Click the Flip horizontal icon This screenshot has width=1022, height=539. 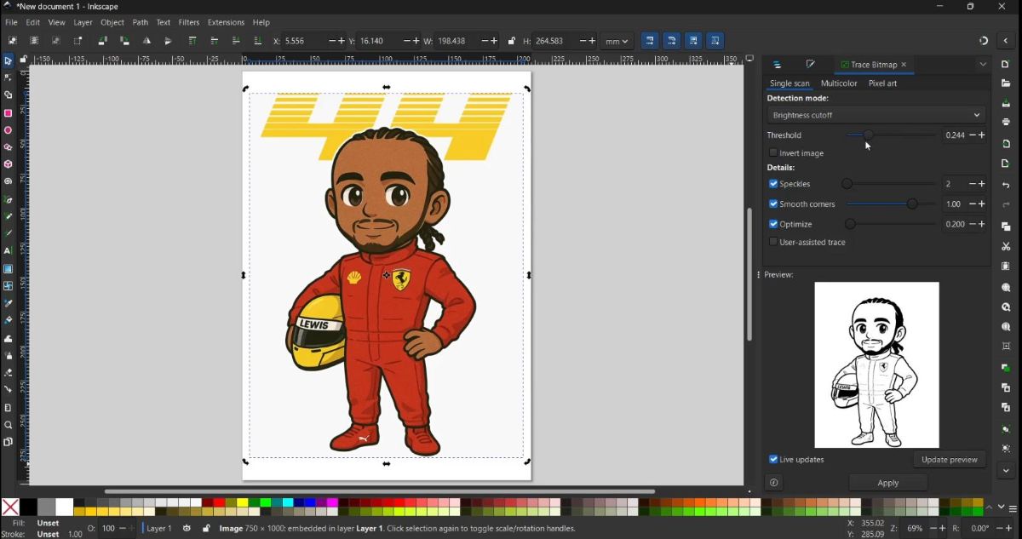(146, 40)
